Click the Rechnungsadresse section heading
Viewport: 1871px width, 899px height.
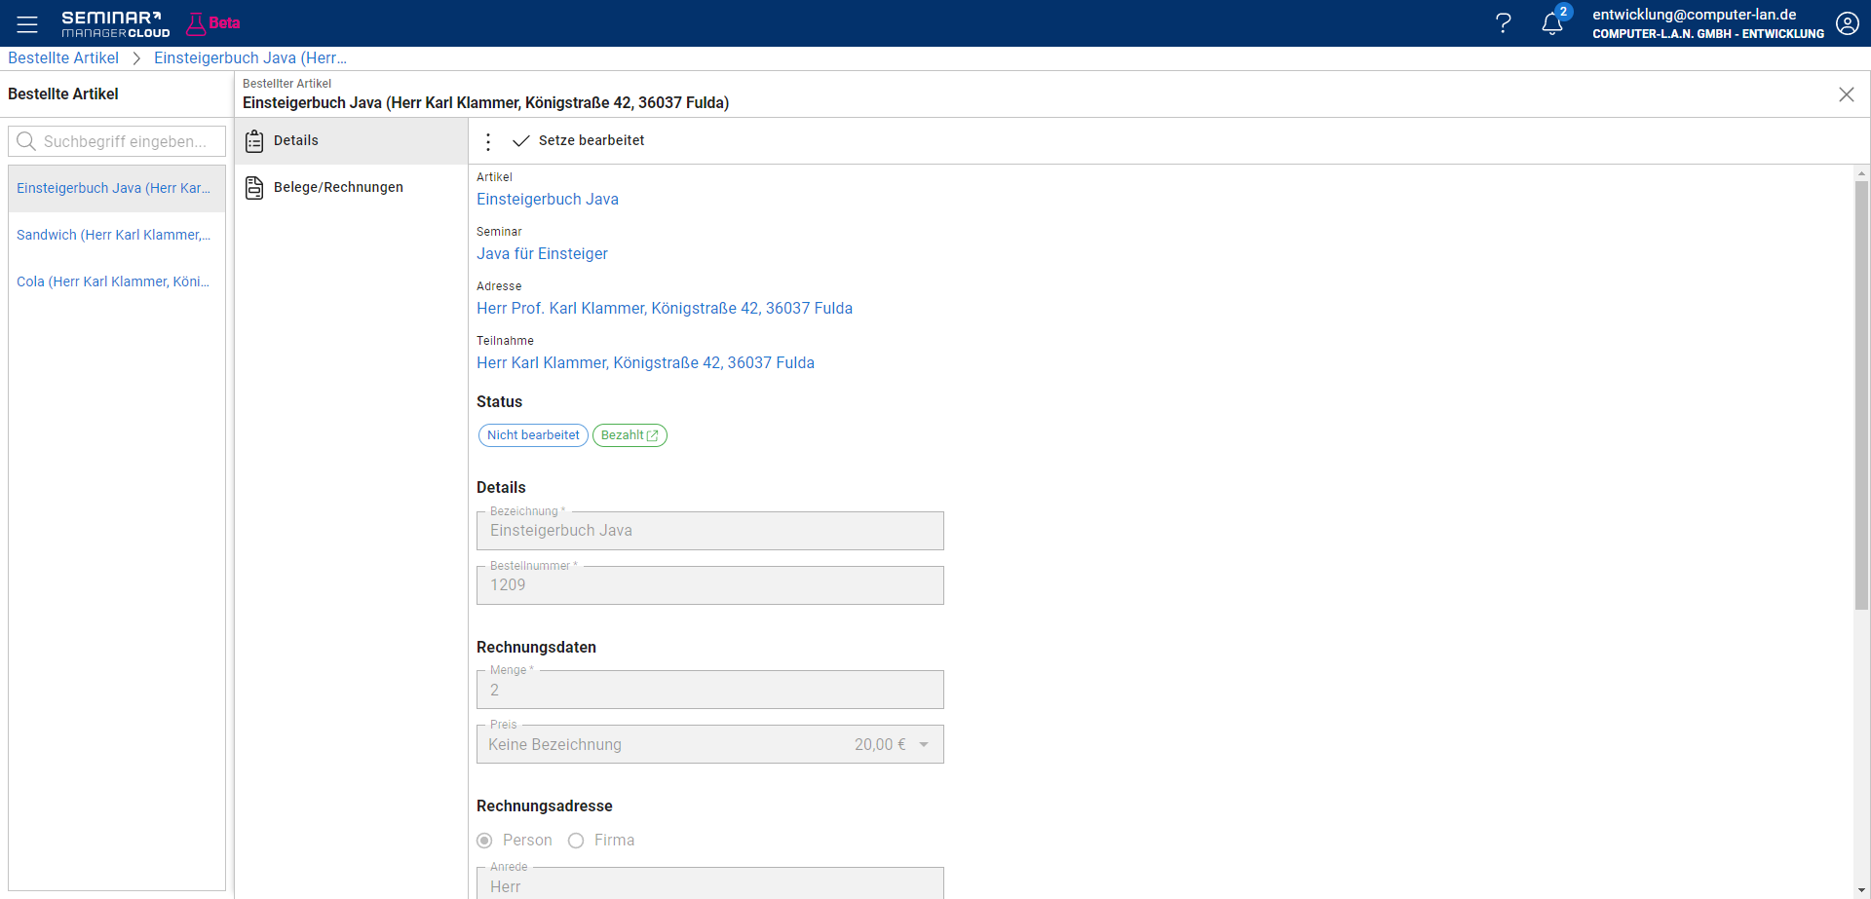coord(545,806)
